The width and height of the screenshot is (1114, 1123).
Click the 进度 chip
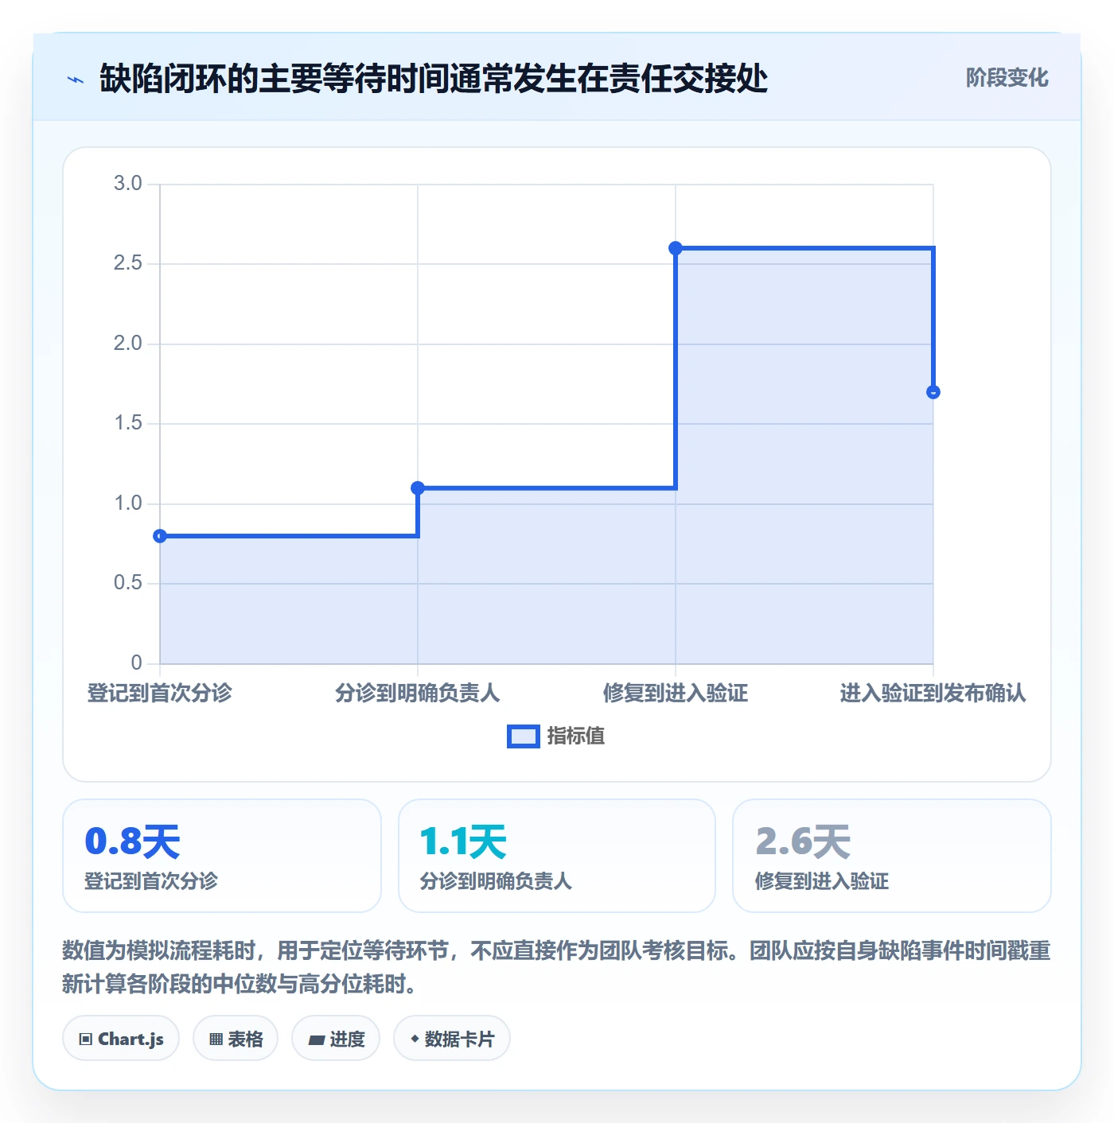coord(336,1038)
